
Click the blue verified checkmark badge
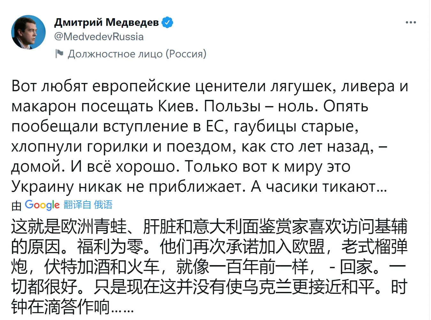(x=167, y=22)
